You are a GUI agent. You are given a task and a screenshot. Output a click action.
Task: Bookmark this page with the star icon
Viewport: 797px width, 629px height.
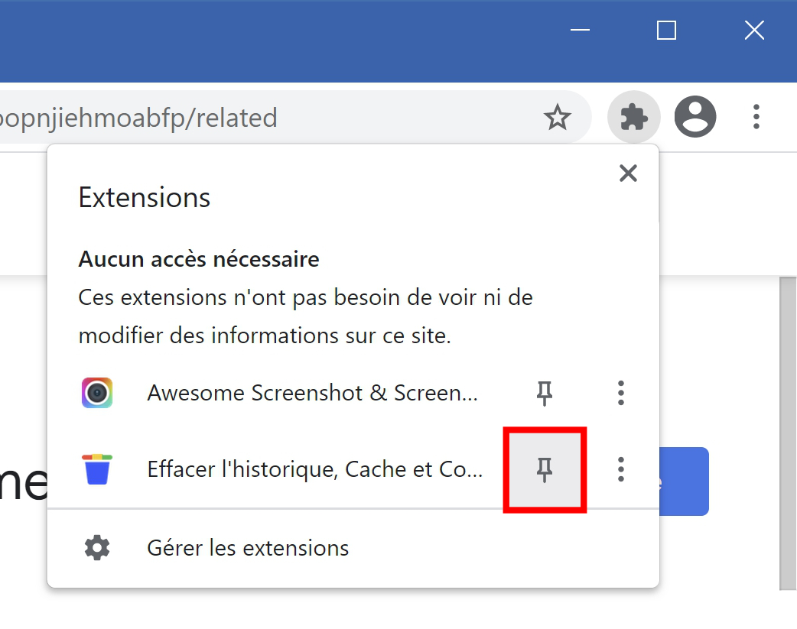[557, 118]
